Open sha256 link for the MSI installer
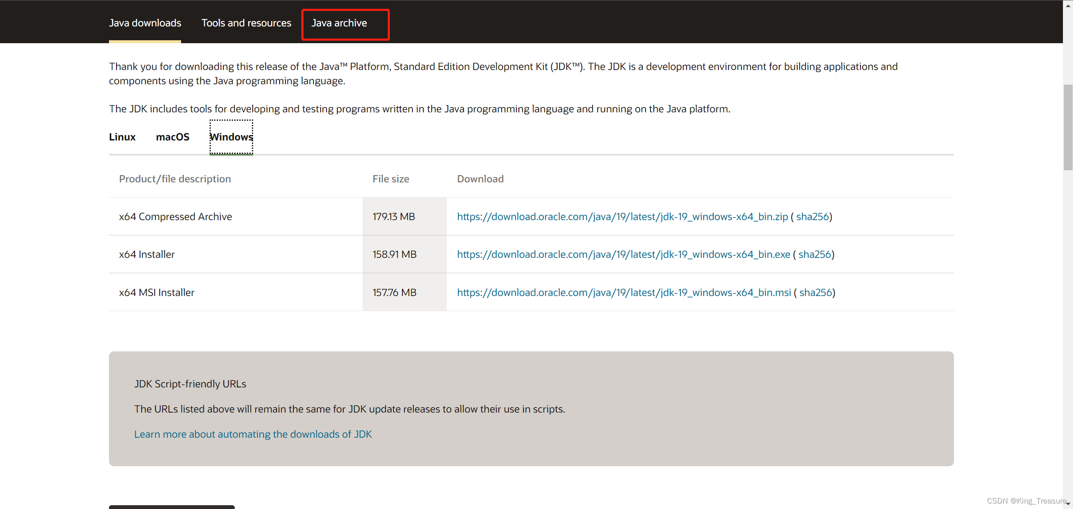The width and height of the screenshot is (1073, 509). 816,293
